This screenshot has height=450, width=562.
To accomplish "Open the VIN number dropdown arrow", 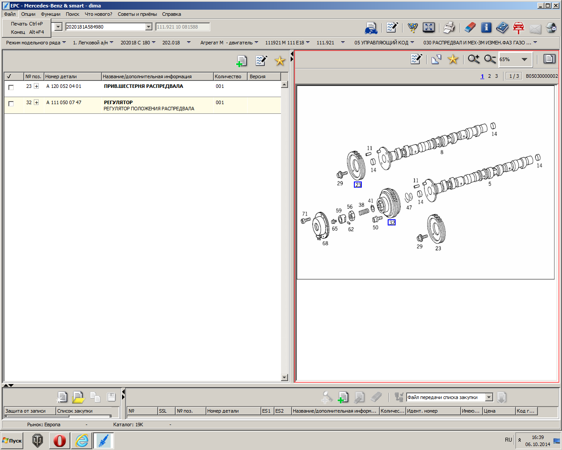I will 148,27.
